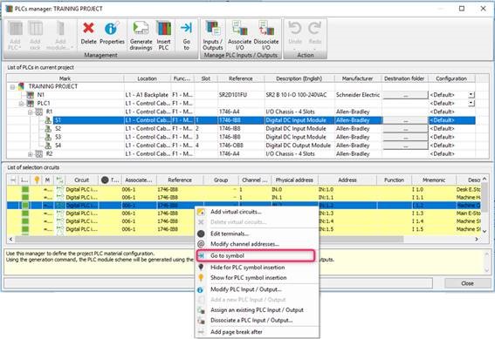Click the Associate I/O icon
The width and height of the screenshot is (495, 339).
pyautogui.click(x=239, y=29)
